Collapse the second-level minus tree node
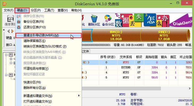 (11, 63)
